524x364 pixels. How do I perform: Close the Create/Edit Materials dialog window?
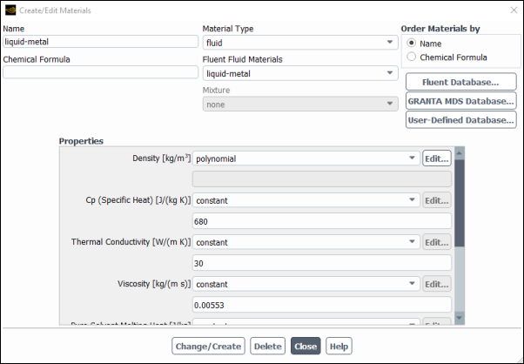pos(513,10)
